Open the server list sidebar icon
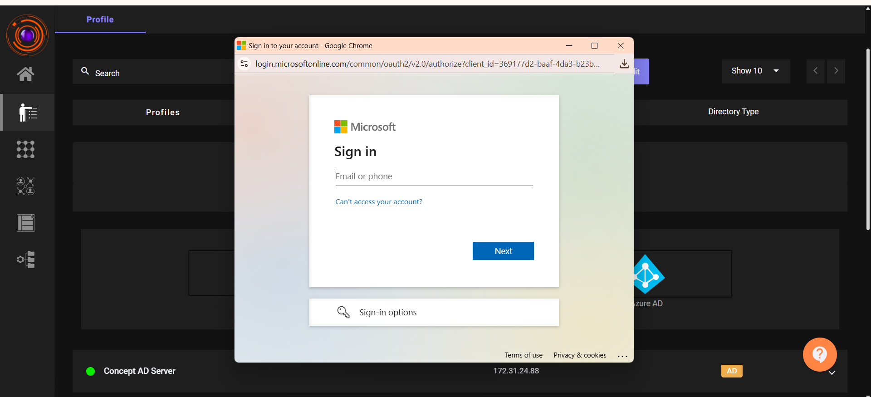 pyautogui.click(x=25, y=223)
